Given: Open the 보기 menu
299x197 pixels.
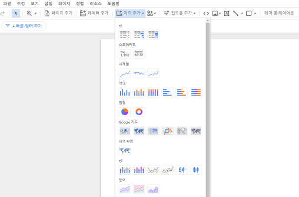Looking at the screenshot, I should coord(34,3).
